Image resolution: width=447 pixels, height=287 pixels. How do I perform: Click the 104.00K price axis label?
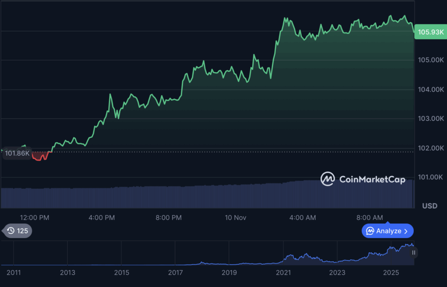tap(430, 89)
